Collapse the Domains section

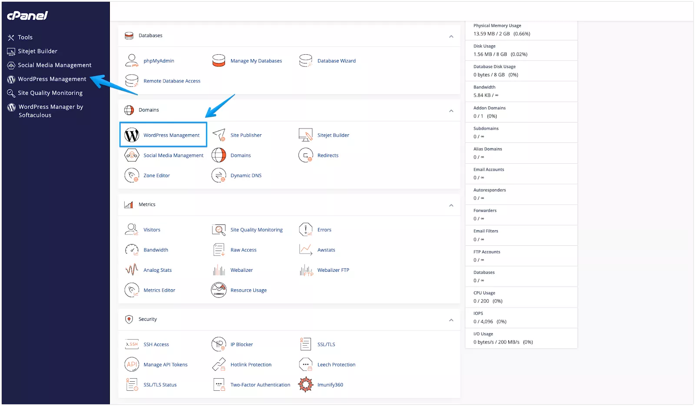[x=451, y=111]
